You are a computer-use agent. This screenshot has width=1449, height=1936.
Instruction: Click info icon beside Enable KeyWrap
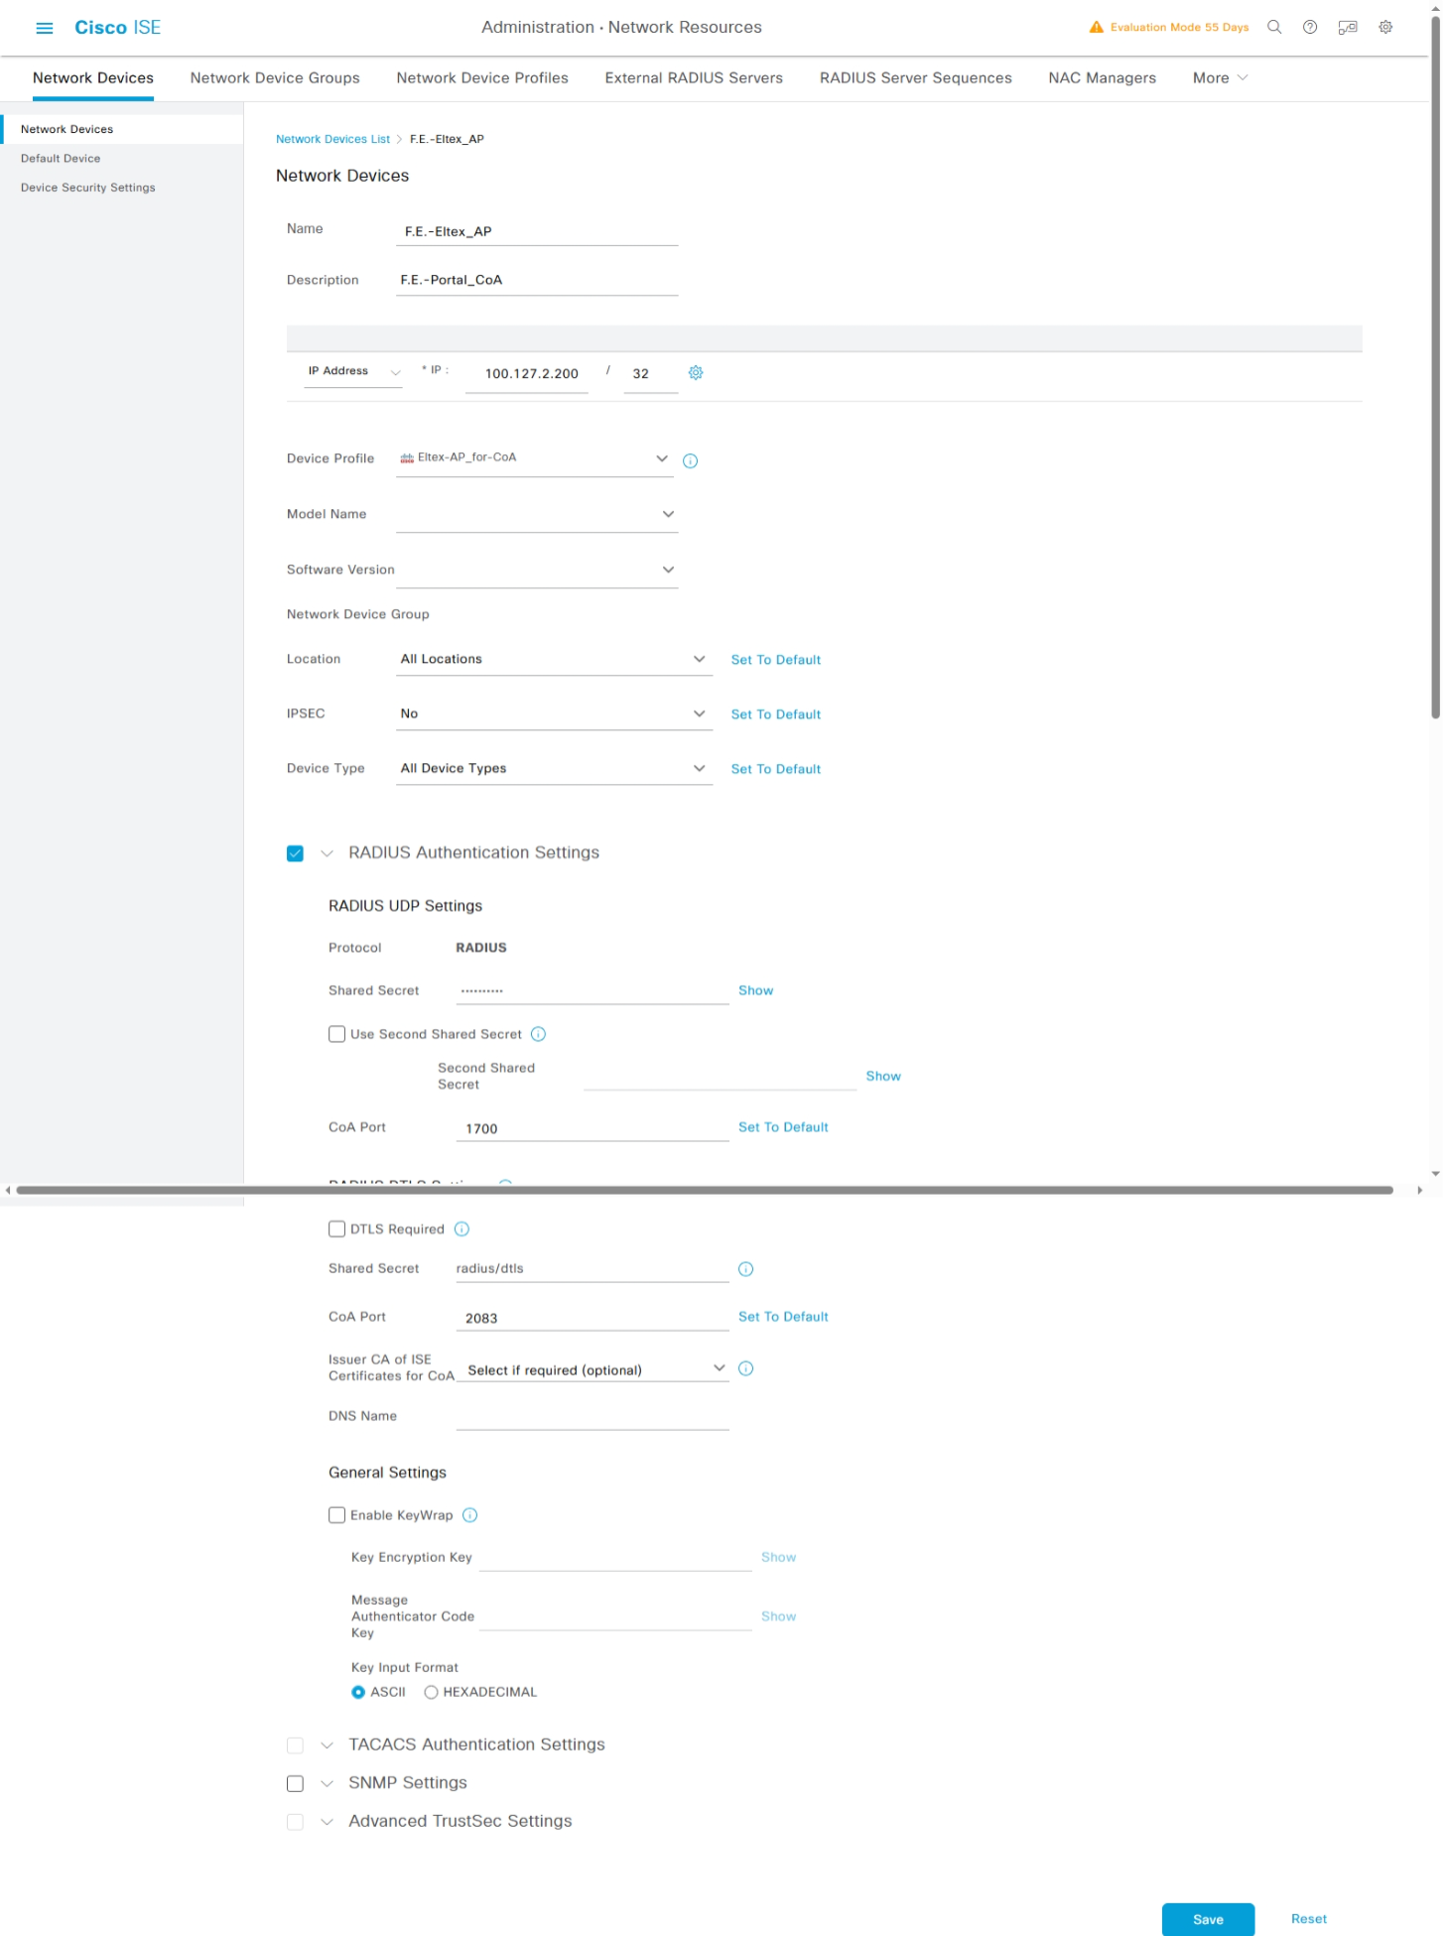coord(470,1515)
